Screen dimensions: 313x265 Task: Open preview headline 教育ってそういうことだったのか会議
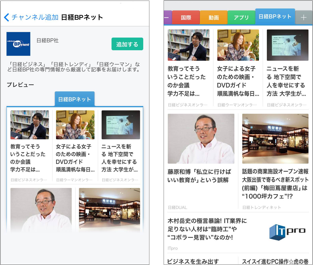tap(28, 158)
